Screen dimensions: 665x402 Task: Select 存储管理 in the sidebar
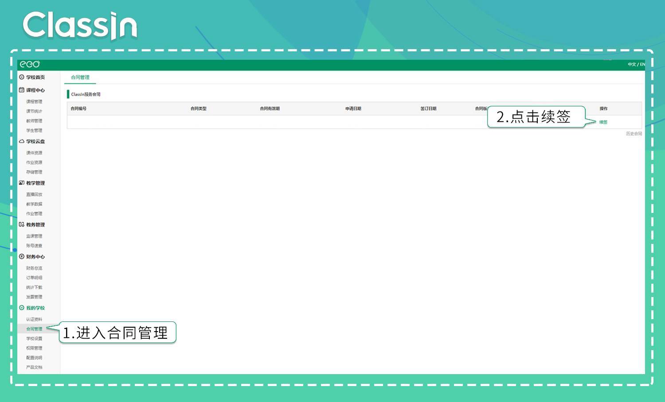click(34, 172)
